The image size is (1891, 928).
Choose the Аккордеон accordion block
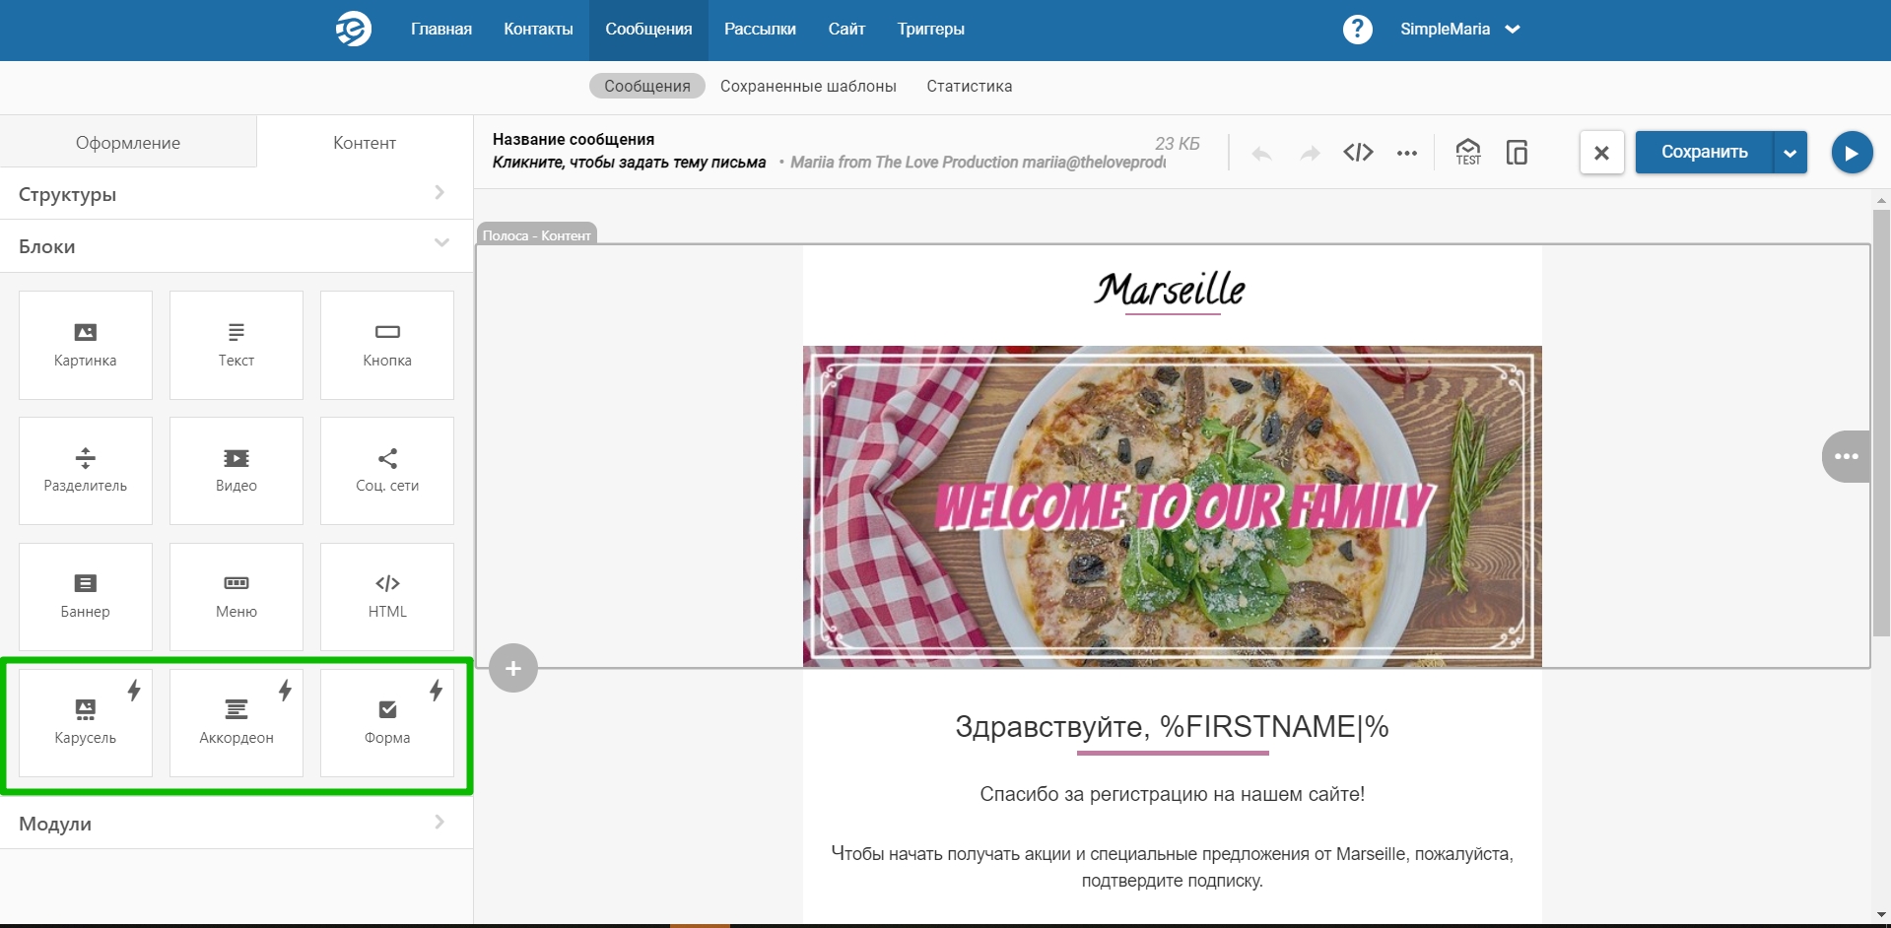[236, 723]
